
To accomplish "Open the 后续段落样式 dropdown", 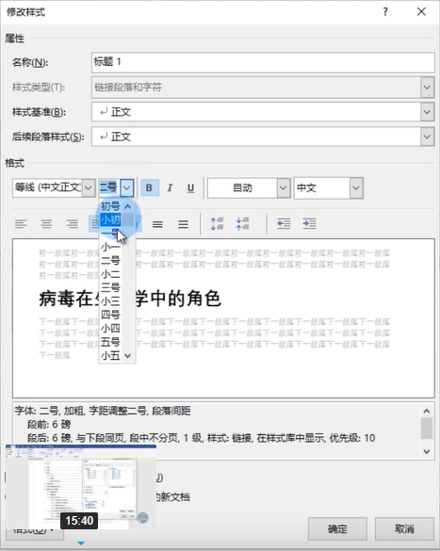I will (x=428, y=137).
